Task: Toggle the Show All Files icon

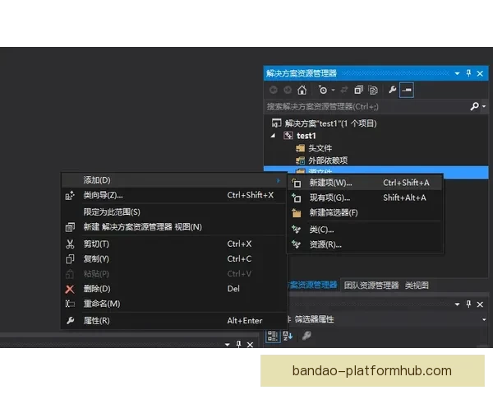Action: pos(373,90)
